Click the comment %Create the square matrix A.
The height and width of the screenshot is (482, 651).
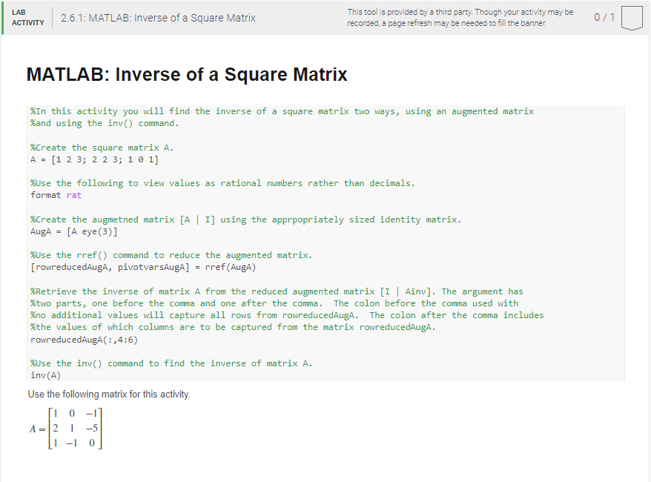102,148
